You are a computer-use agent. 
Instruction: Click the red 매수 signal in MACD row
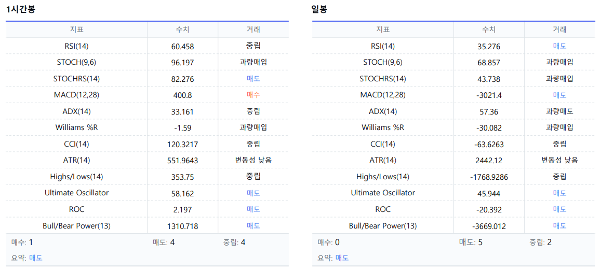(x=253, y=95)
